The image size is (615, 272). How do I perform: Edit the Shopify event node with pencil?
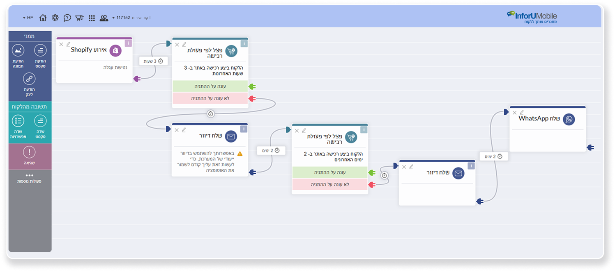coord(69,44)
